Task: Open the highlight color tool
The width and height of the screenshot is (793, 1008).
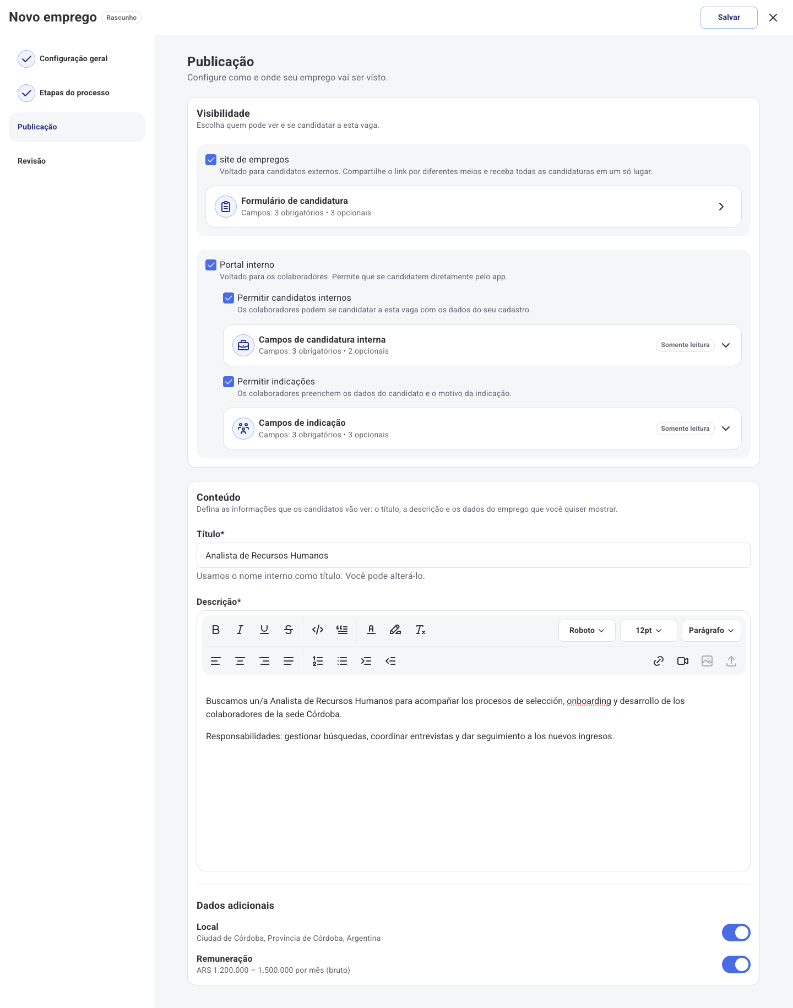Action: (395, 630)
